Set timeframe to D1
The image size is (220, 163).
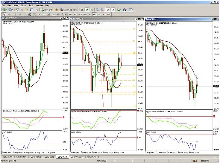pos(99,14)
